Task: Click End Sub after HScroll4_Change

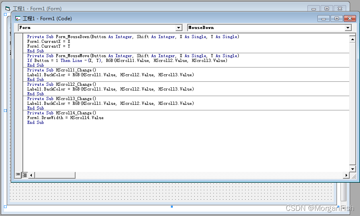Action: tap(36, 123)
